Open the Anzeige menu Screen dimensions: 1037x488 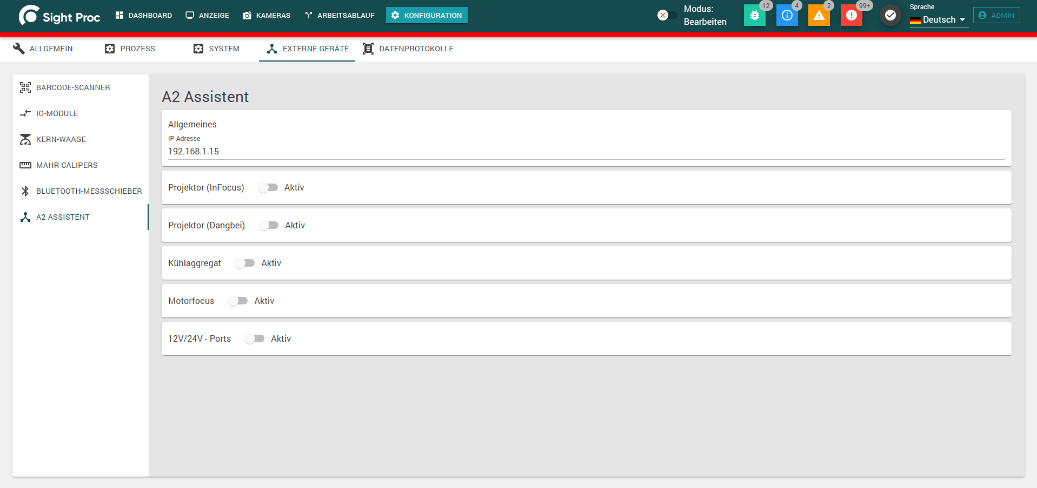[208, 15]
